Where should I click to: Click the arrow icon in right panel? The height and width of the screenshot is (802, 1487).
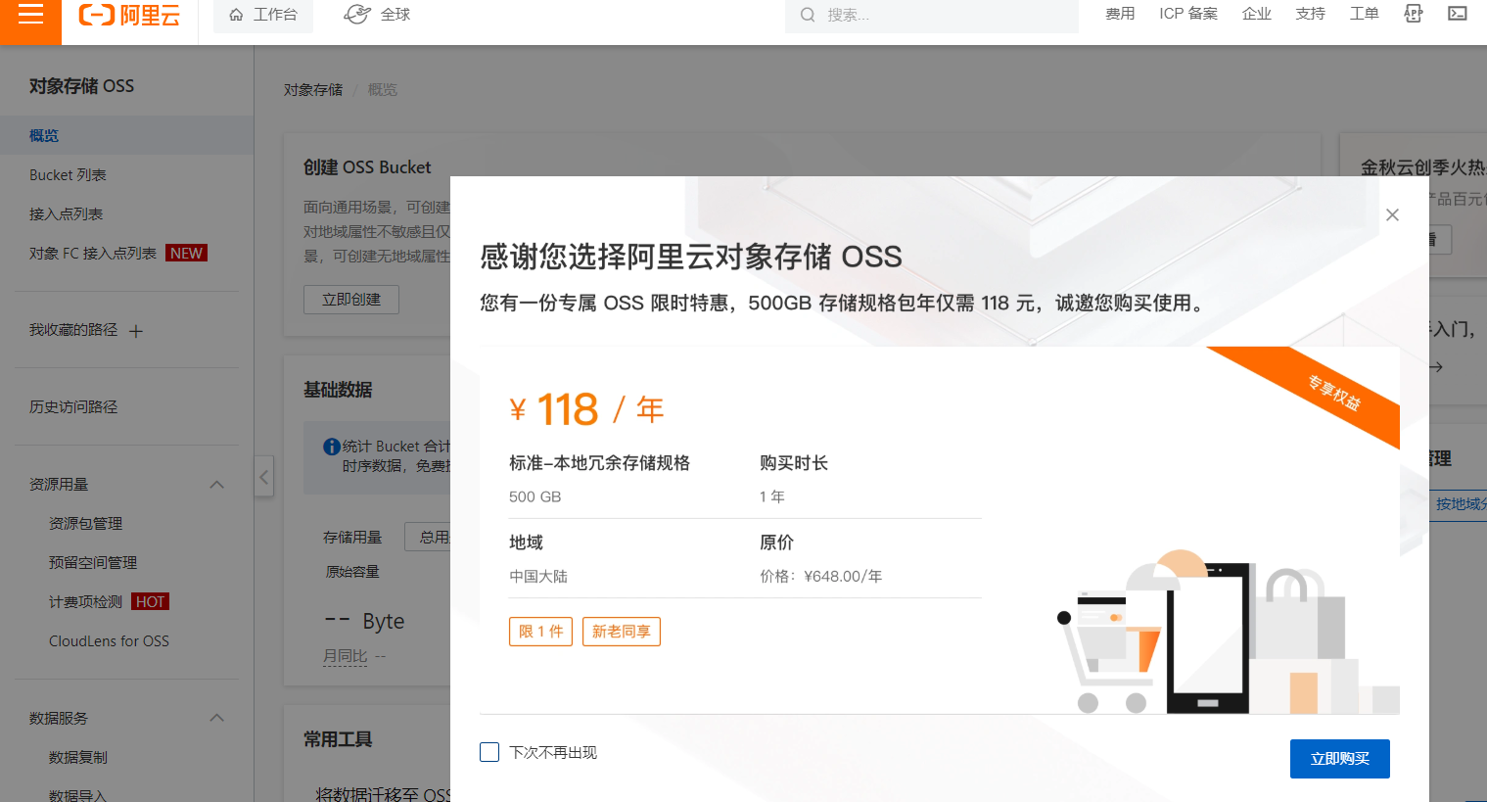click(1436, 367)
